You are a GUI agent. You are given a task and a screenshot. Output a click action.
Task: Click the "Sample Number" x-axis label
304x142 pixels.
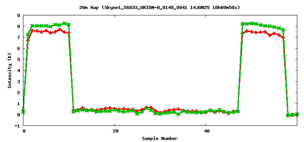[160, 138]
